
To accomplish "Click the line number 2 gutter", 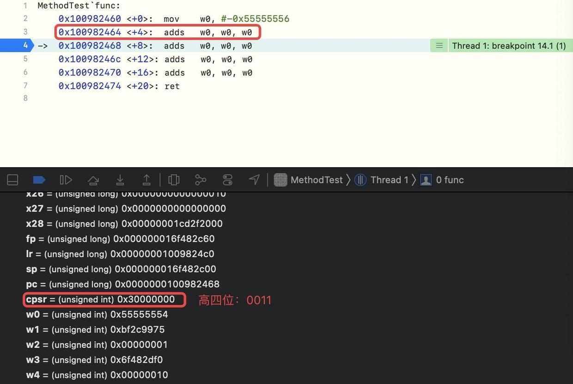I will 25,18.
